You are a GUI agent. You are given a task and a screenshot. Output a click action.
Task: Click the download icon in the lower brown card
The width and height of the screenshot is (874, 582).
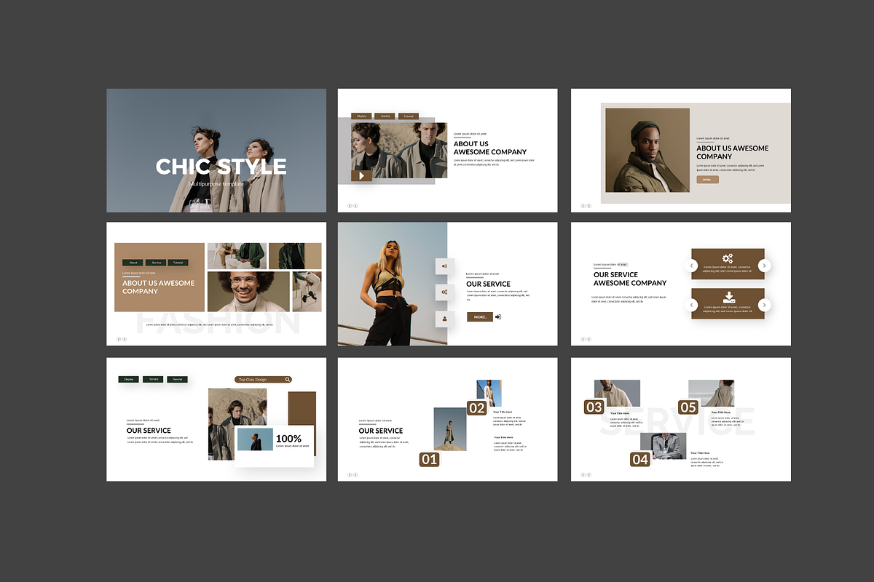[x=729, y=298]
